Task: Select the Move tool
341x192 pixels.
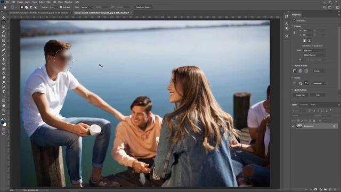Action: point(4,18)
